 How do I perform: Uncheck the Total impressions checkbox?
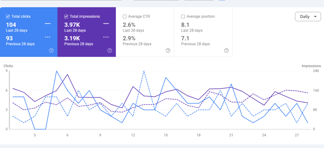coord(66,16)
